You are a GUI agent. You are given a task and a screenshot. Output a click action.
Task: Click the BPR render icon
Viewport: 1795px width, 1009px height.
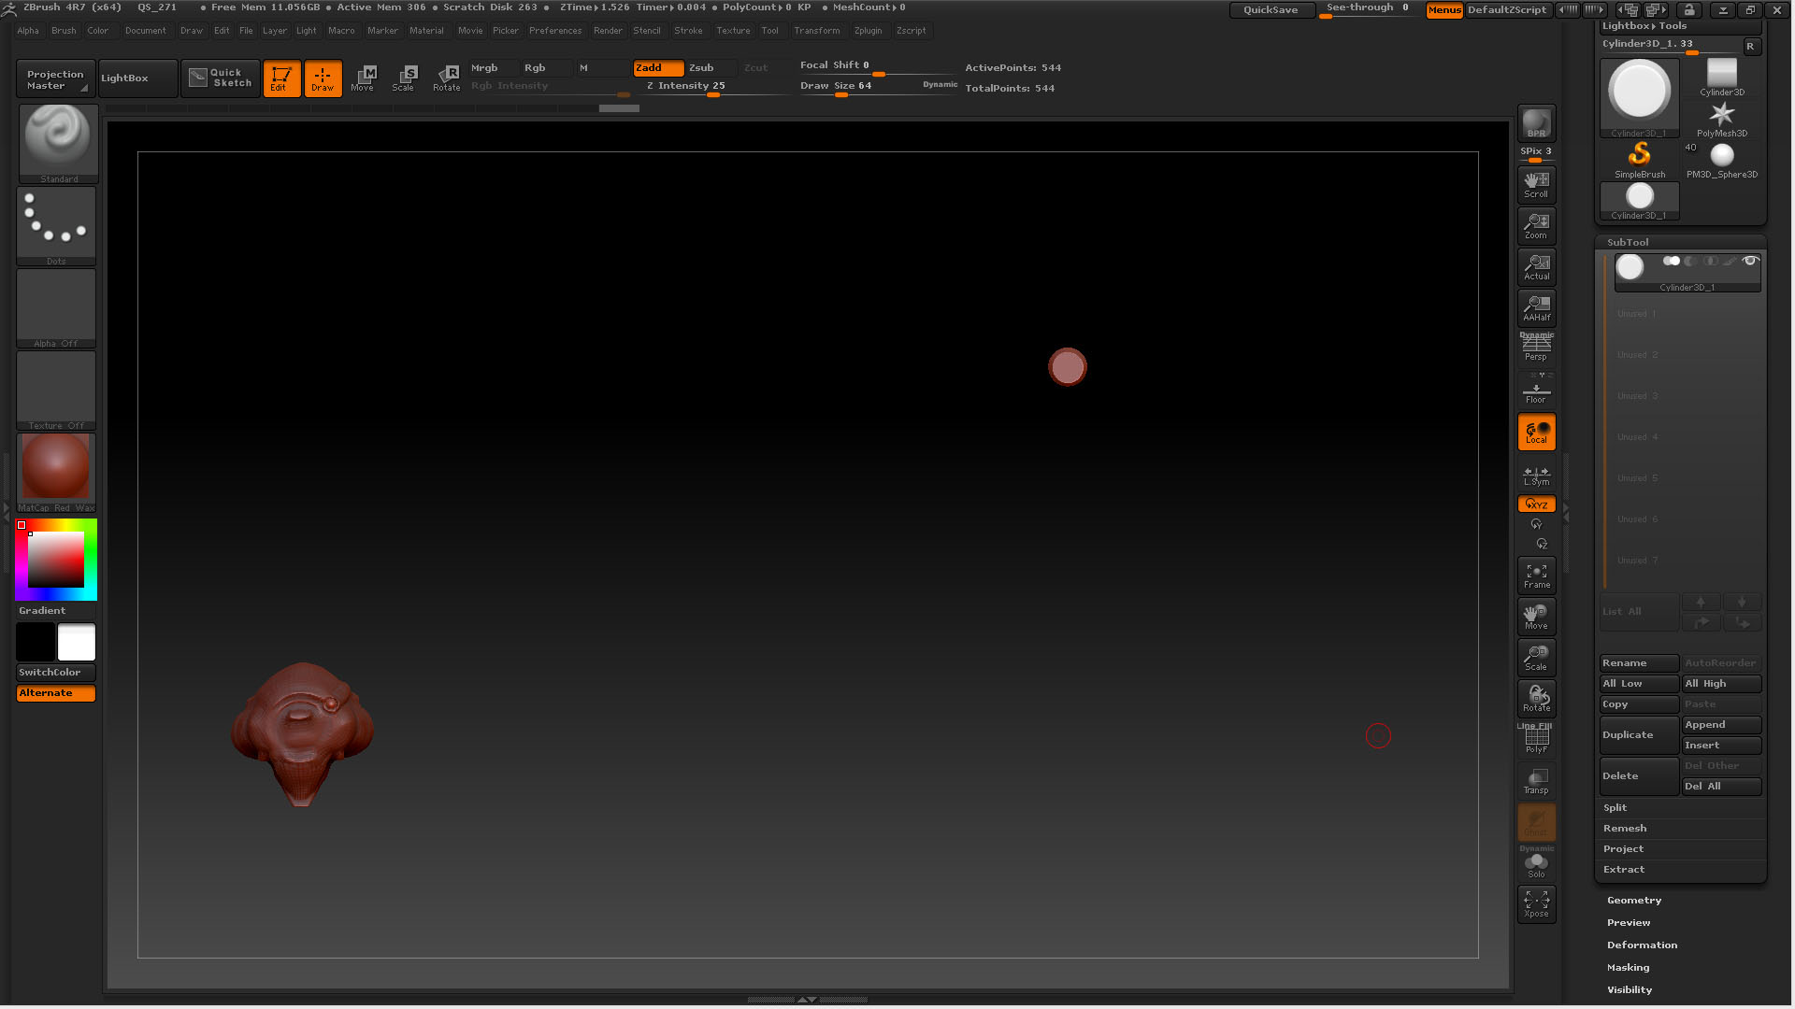(1536, 123)
